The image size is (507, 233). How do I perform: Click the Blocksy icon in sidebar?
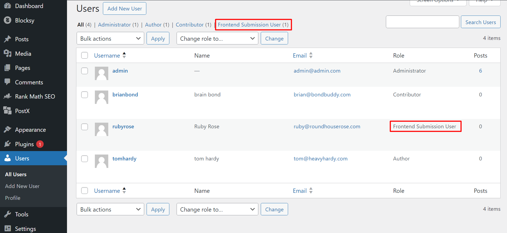tap(8, 20)
